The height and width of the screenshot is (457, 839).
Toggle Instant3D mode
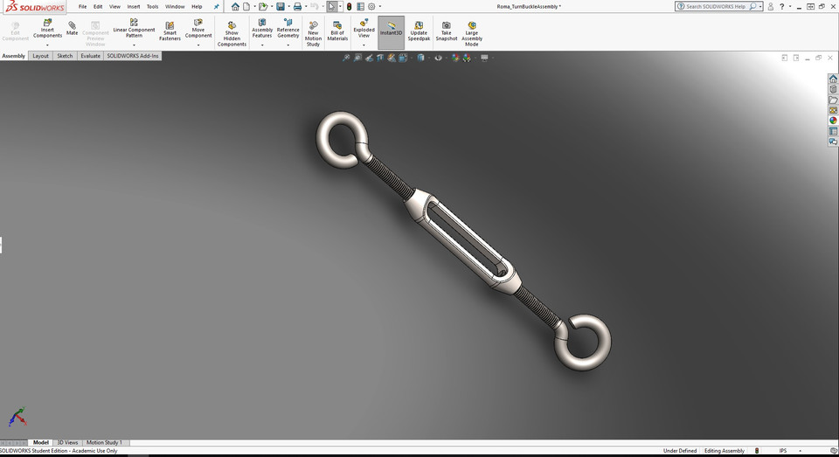click(x=391, y=30)
